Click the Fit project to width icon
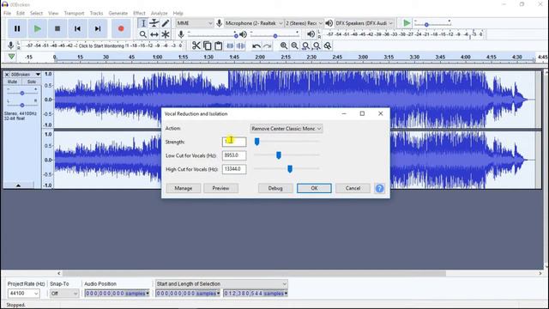This screenshot has height=309, width=549. point(317,45)
